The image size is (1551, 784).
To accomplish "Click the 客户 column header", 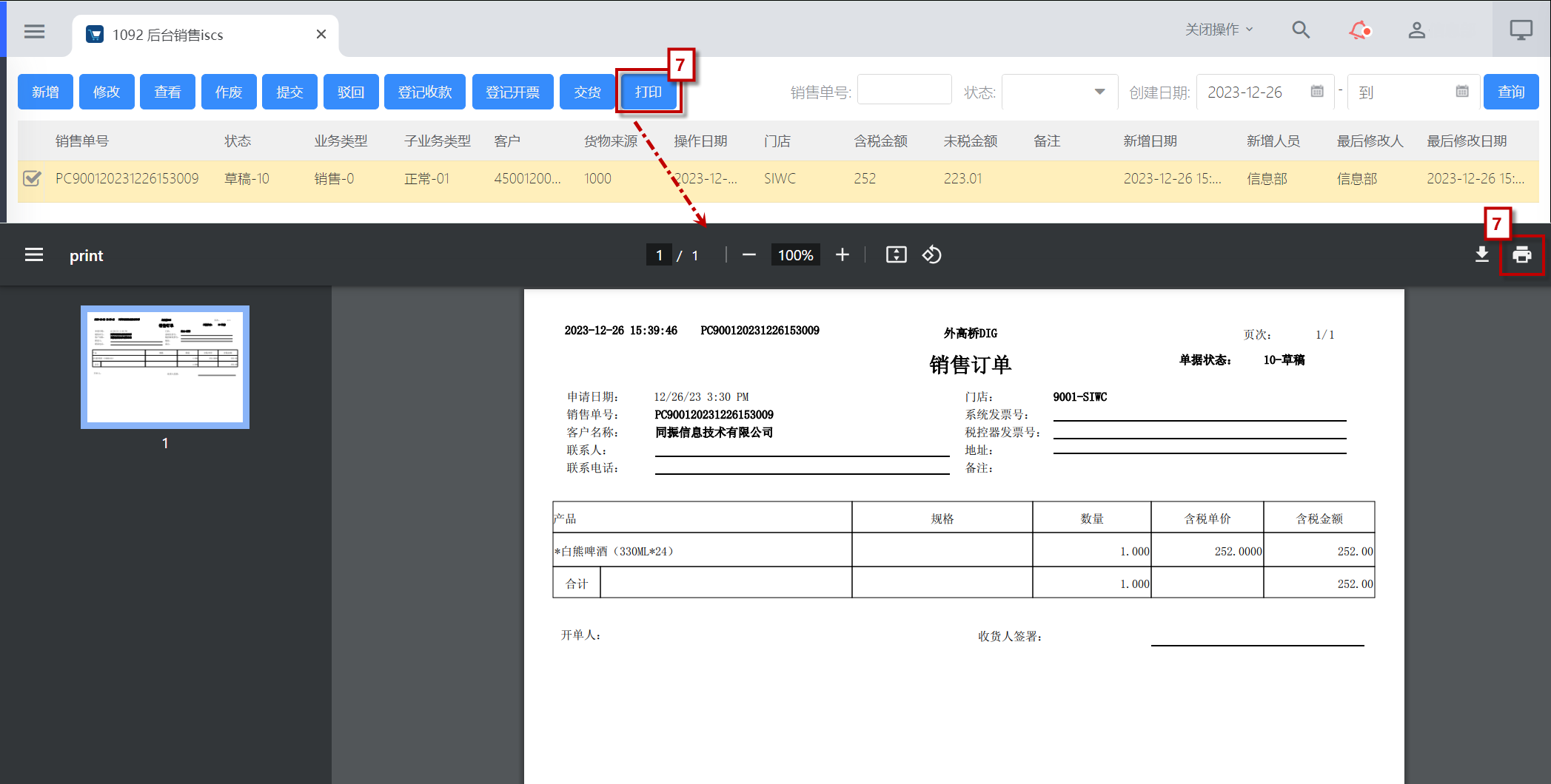I will pyautogui.click(x=507, y=141).
